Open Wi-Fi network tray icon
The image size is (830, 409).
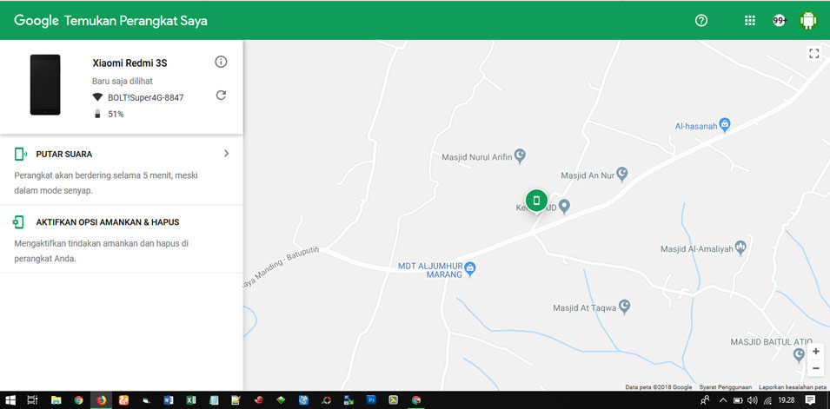click(767, 400)
